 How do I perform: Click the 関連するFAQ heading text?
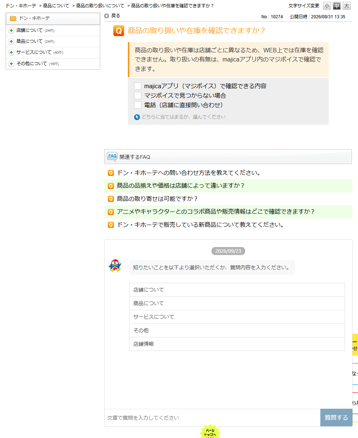[135, 157]
